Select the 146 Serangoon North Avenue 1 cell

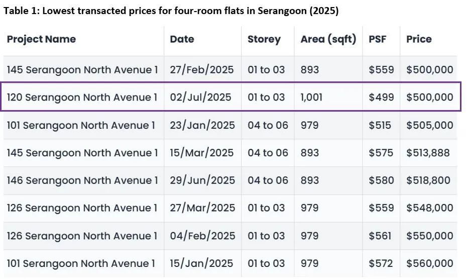click(x=82, y=180)
